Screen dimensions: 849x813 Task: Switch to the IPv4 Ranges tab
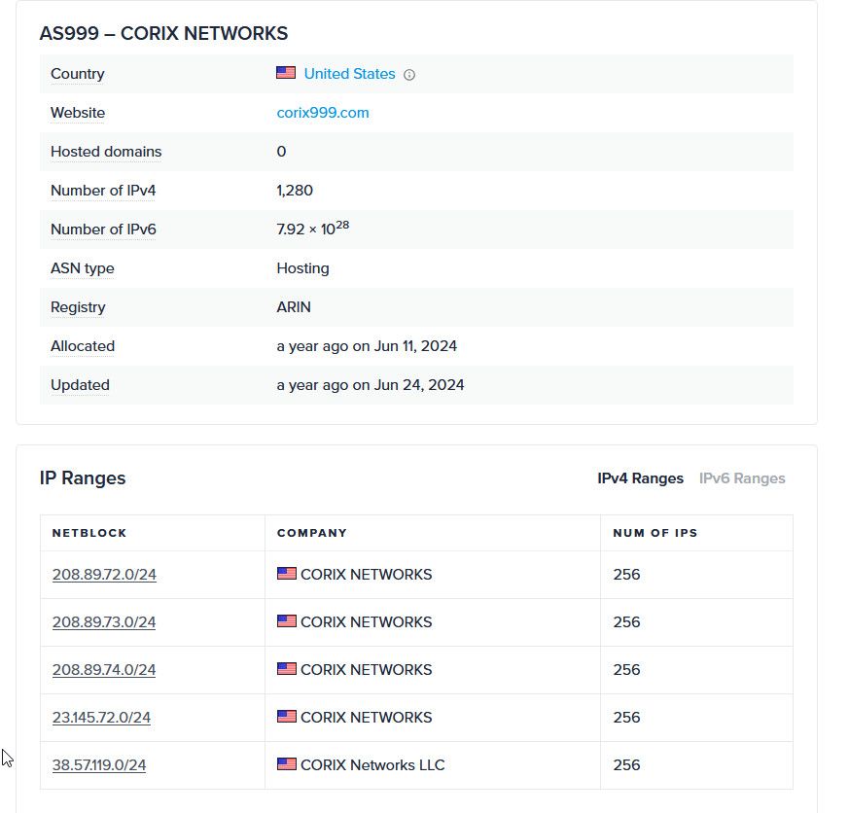click(640, 478)
